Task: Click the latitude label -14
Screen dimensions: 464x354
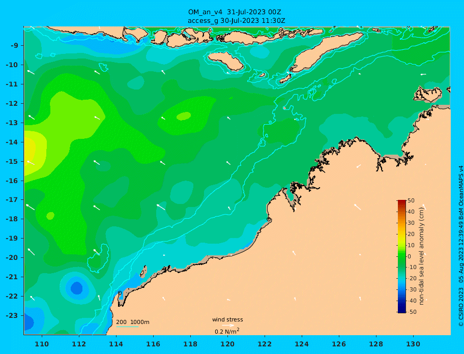Action: 12,142
